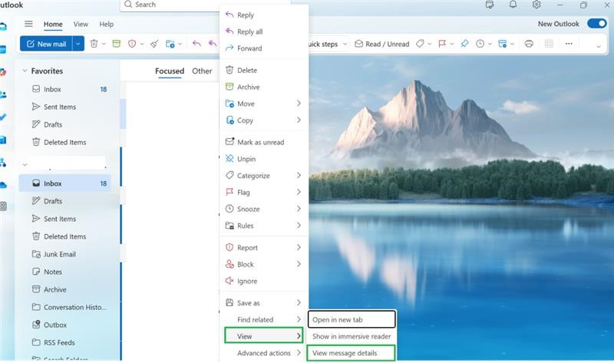Open the Snooze toolbar dropdown arrow
614x363 pixels.
(490, 44)
